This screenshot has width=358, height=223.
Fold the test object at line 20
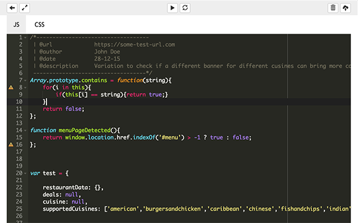click(x=26, y=173)
